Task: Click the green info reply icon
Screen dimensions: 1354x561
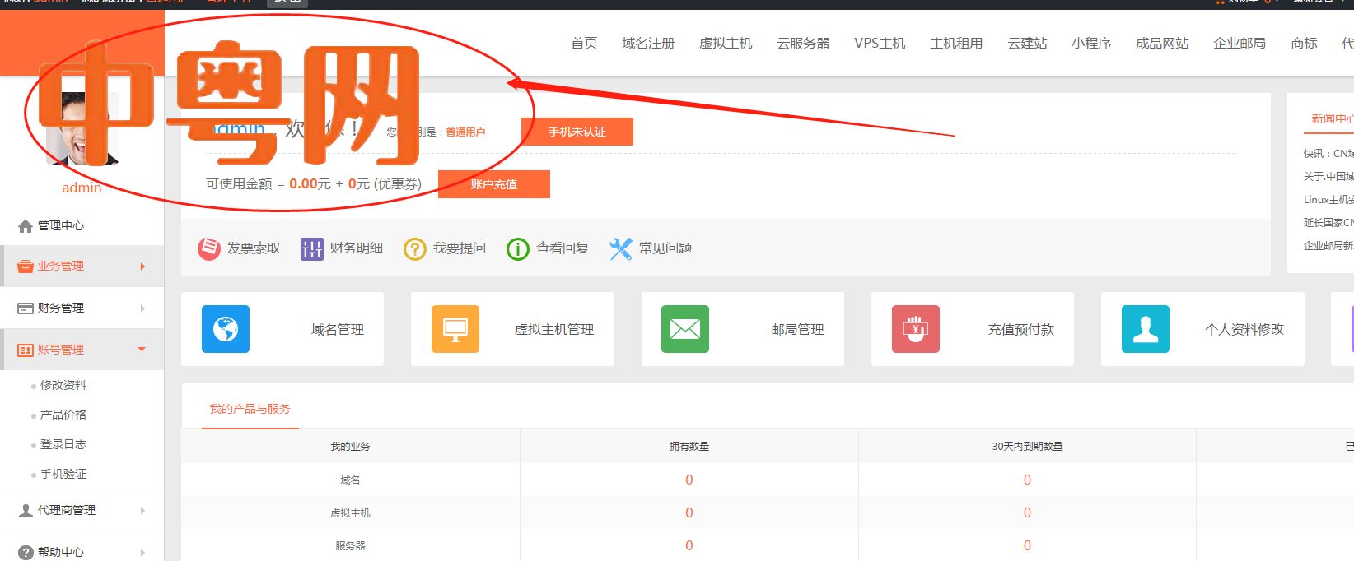Action: coord(518,248)
